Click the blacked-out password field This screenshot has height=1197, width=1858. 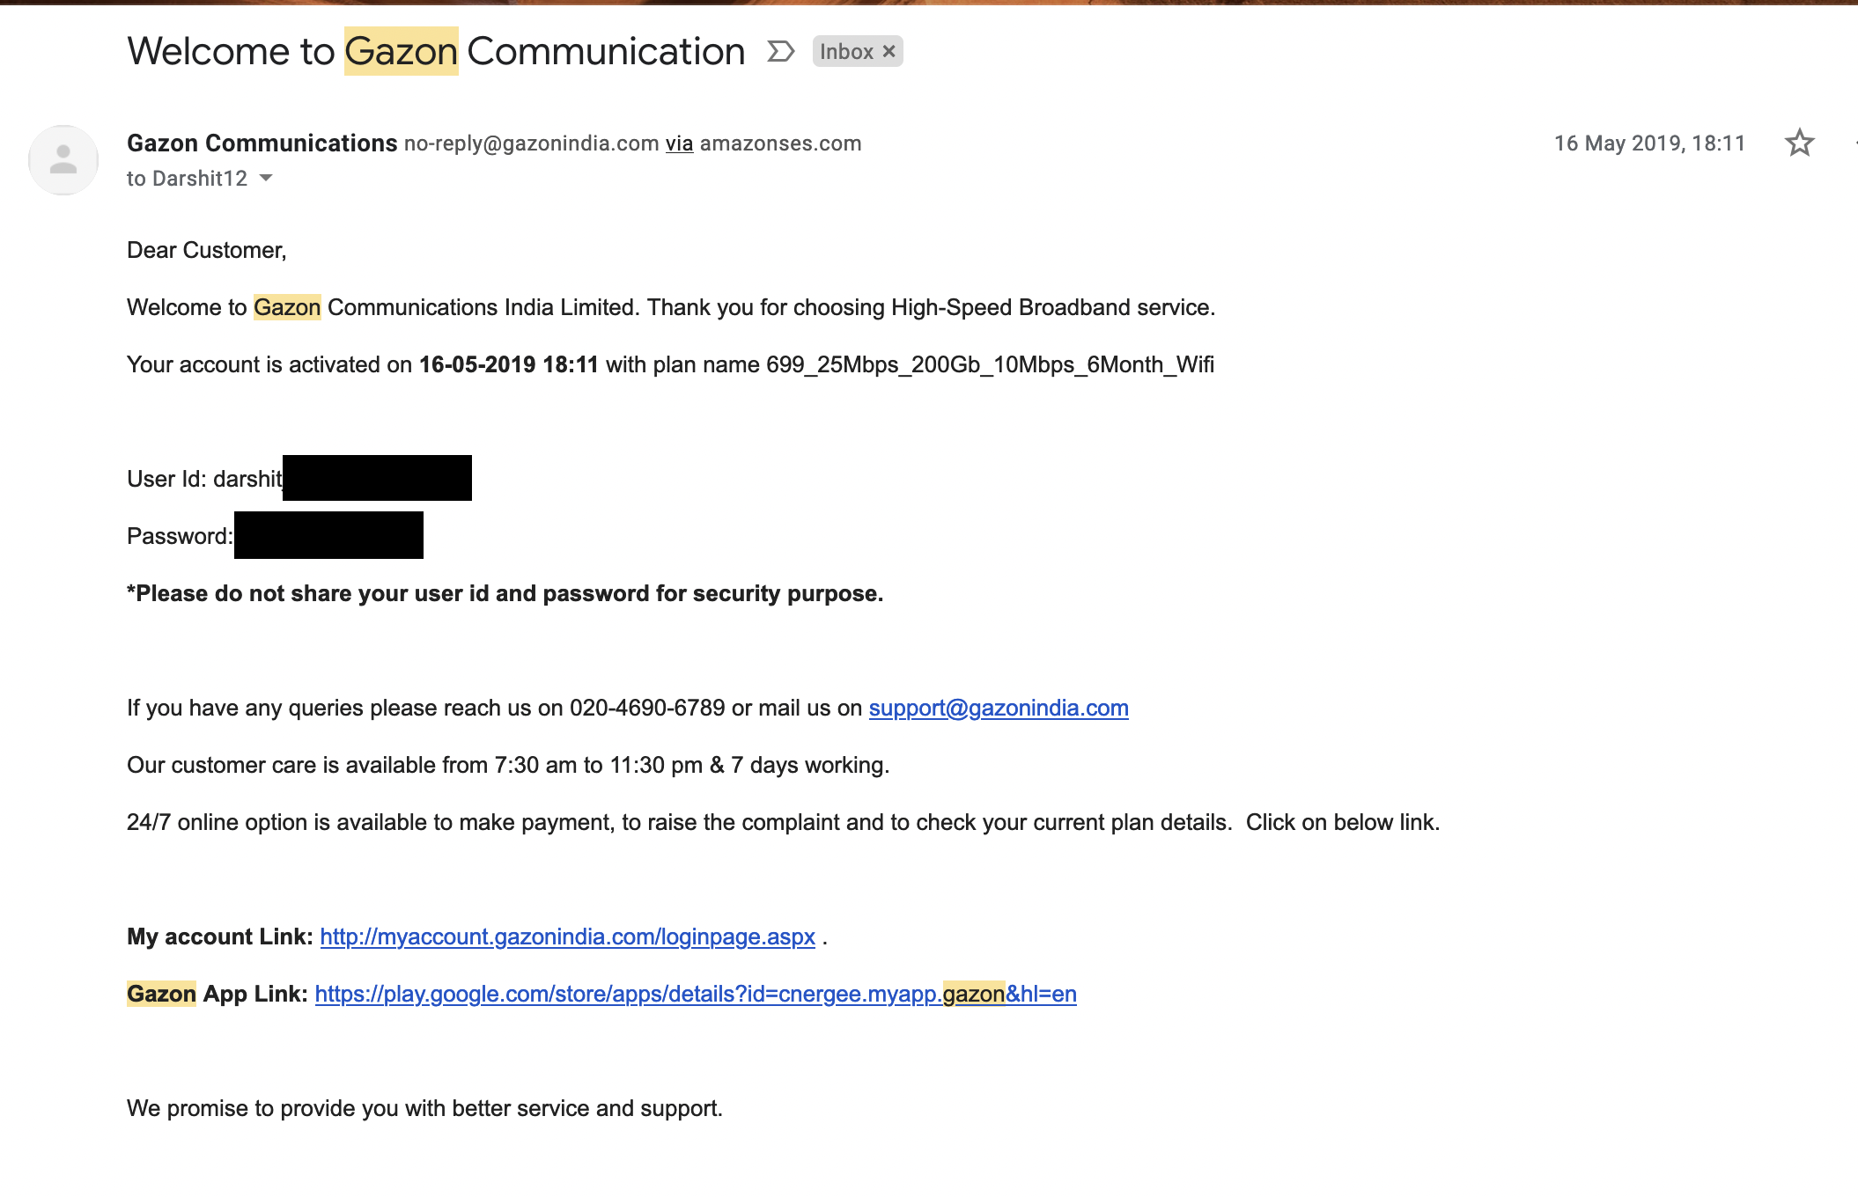pos(329,535)
